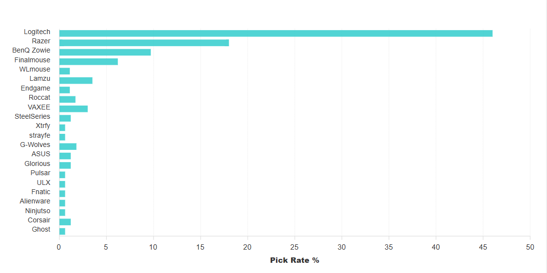The image size is (547, 273).
Task: Click the Pulsar label
Action: [40, 173]
